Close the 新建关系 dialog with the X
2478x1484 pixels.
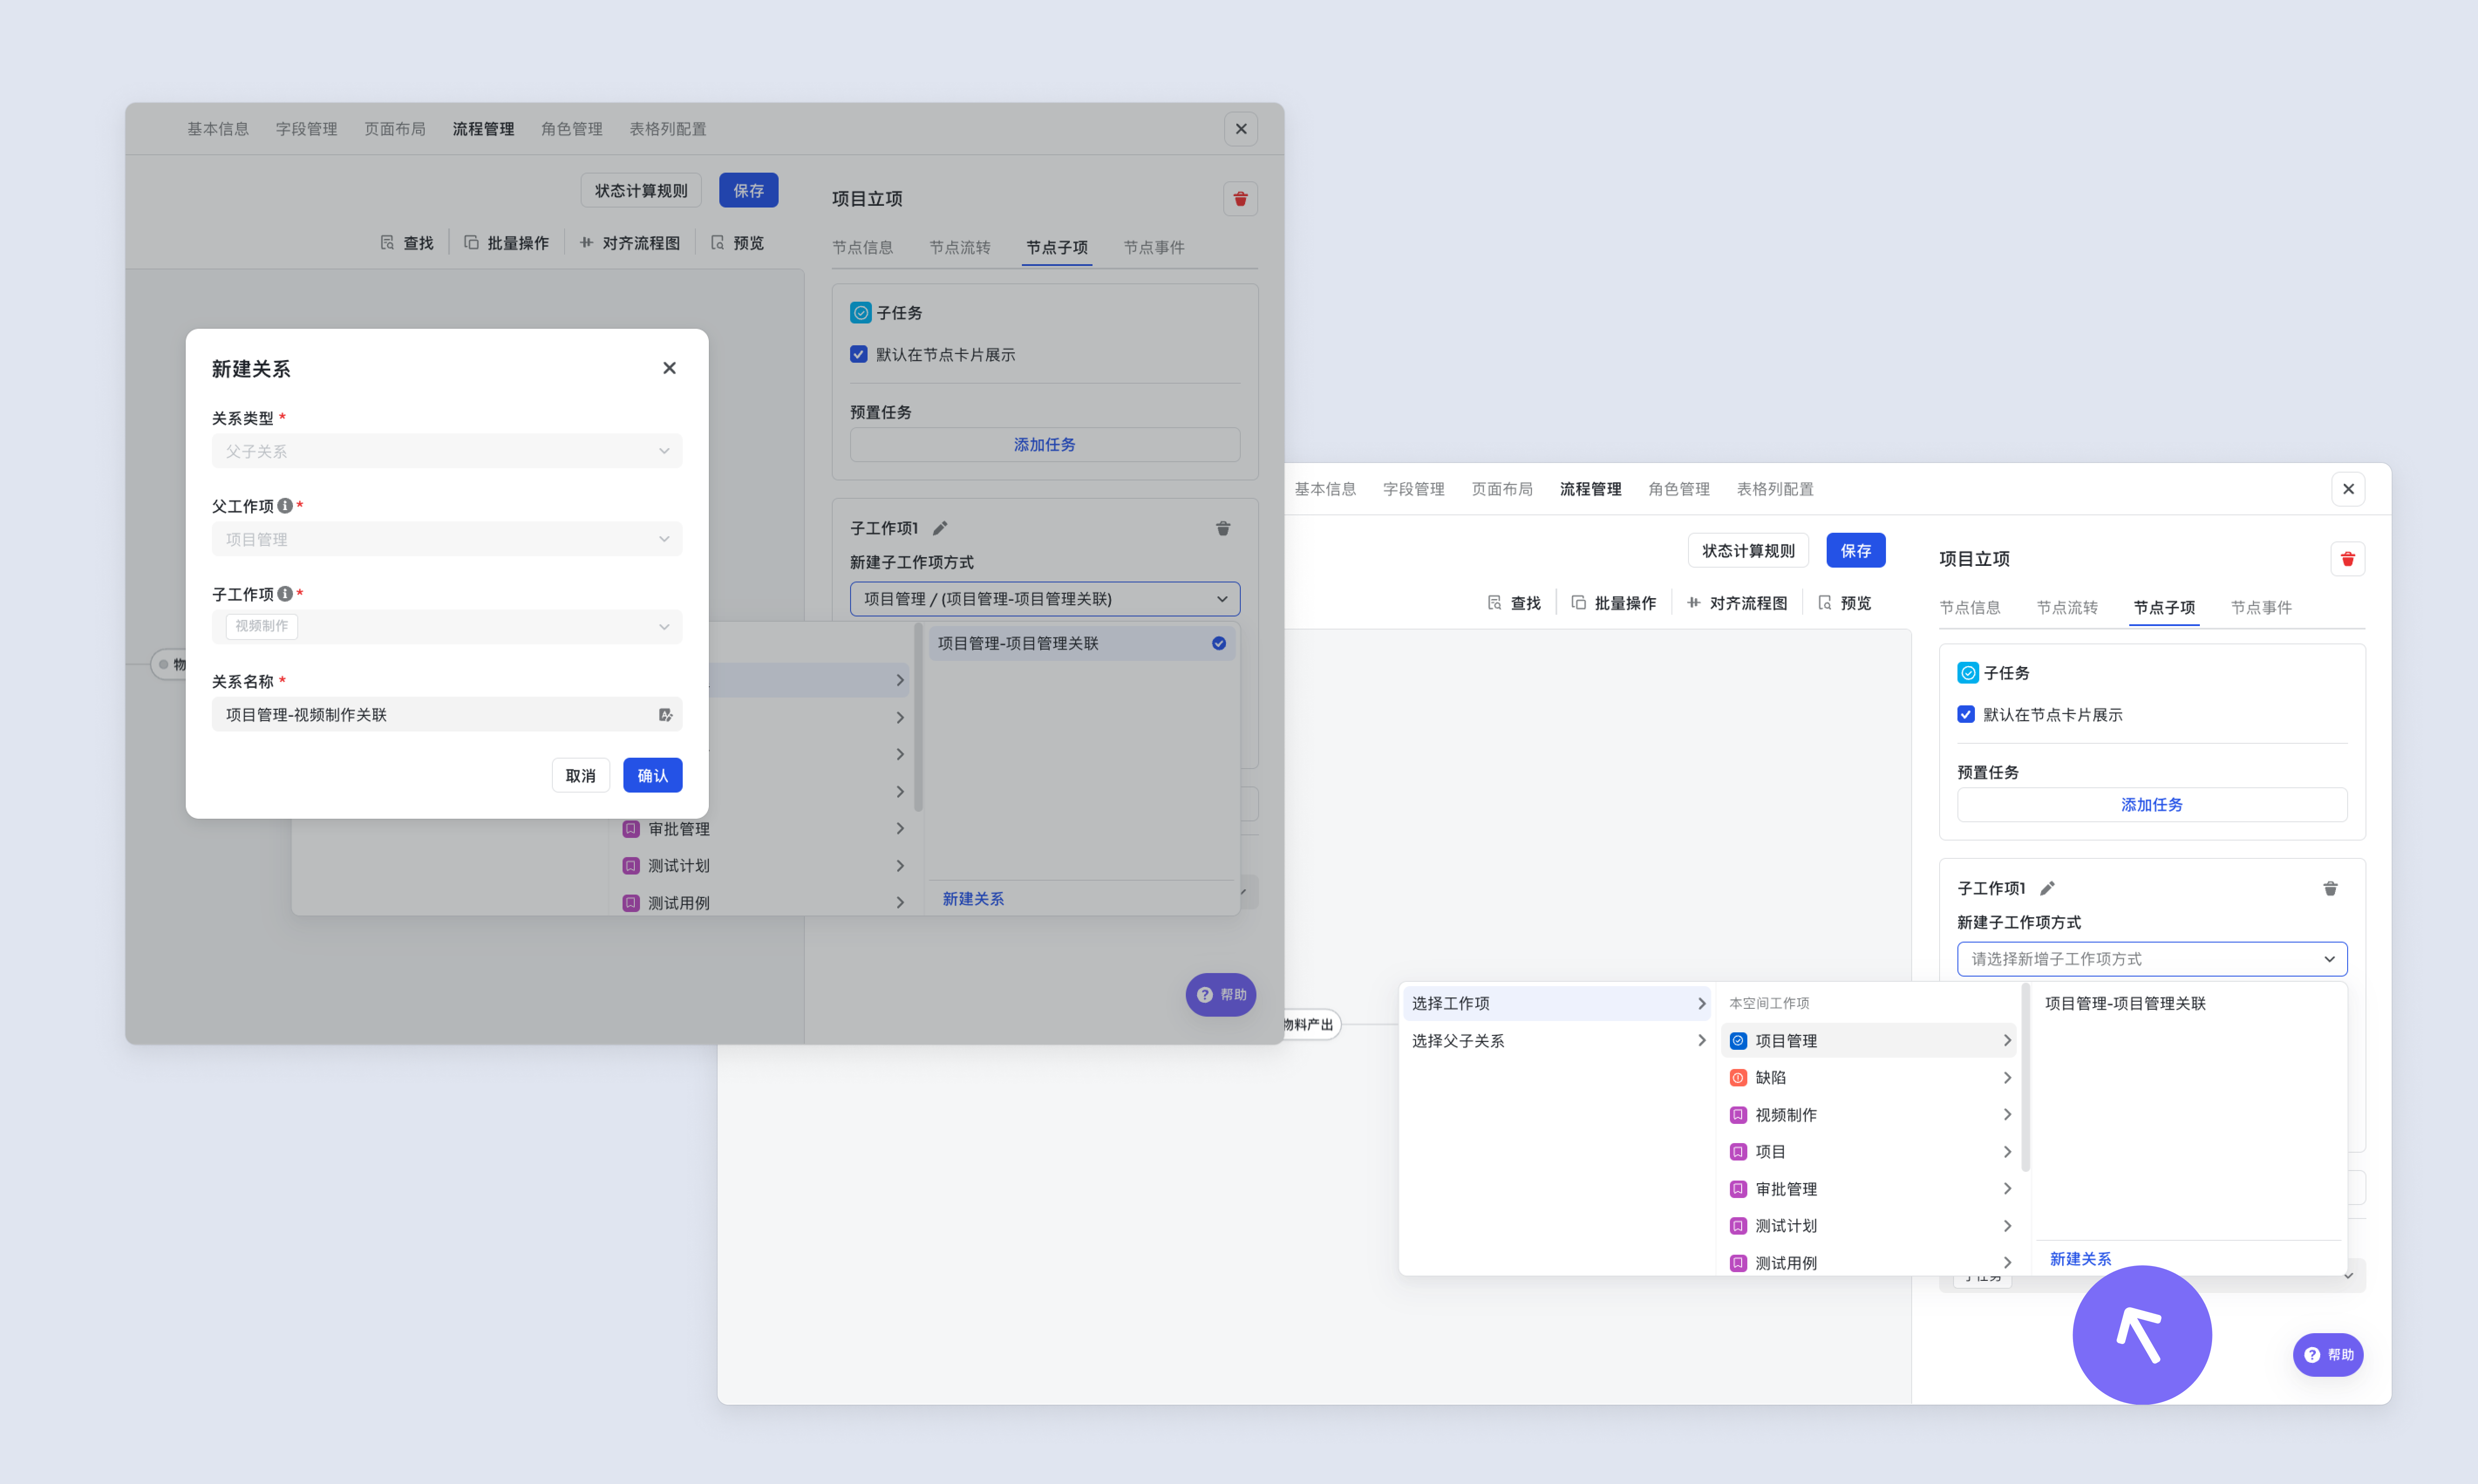tap(669, 368)
